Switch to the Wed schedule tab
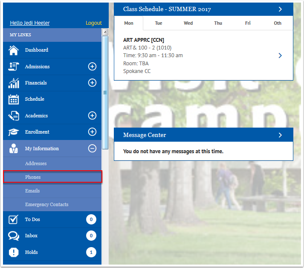Image resolution: width=304 pixels, height=268 pixels. (x=188, y=23)
